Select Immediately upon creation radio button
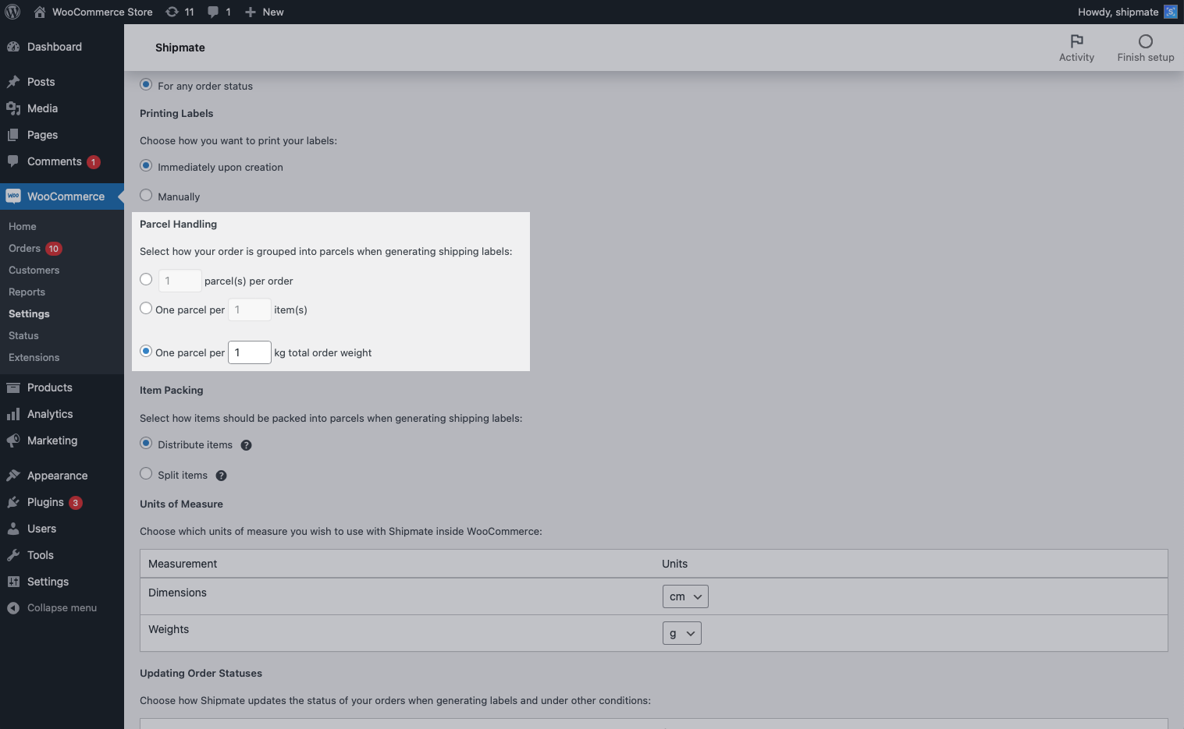The width and height of the screenshot is (1184, 729). point(146,165)
